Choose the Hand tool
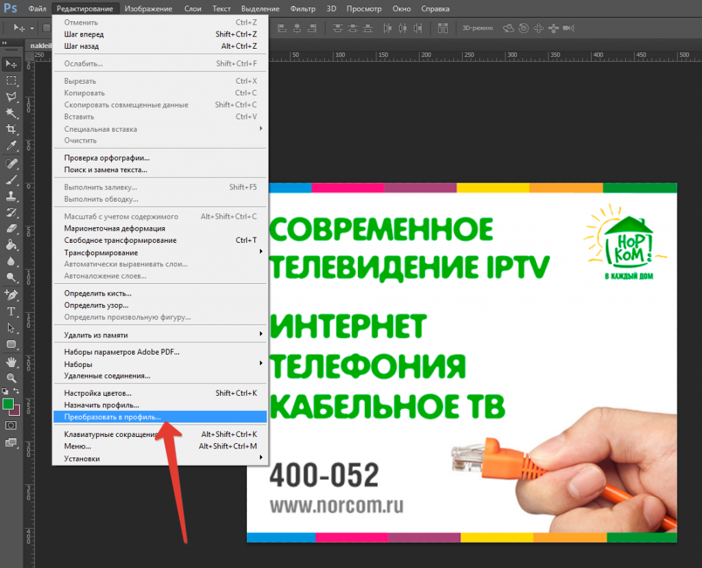 point(11,362)
